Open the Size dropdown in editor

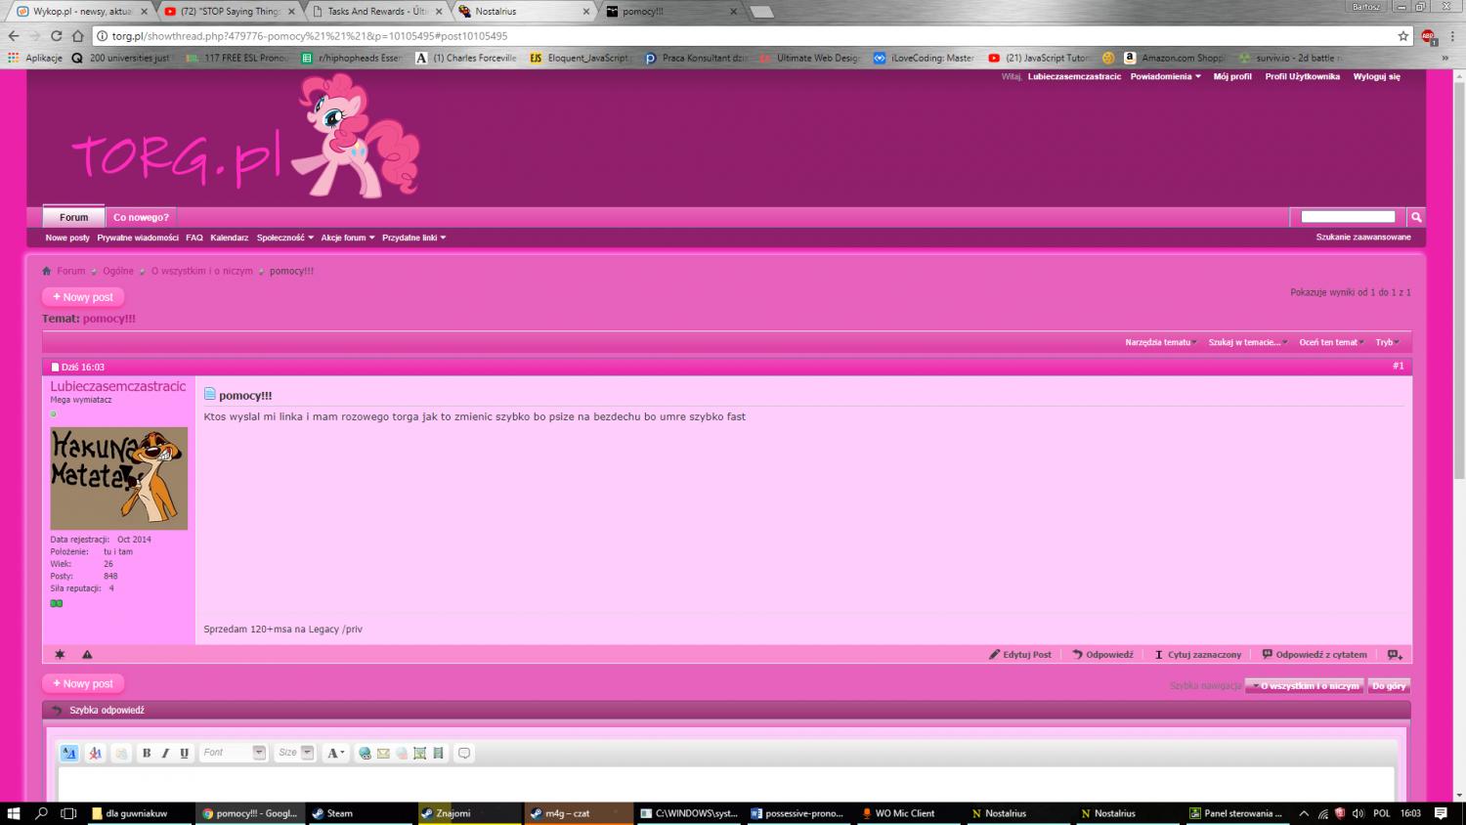[x=294, y=753]
